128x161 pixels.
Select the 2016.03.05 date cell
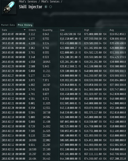13,43
